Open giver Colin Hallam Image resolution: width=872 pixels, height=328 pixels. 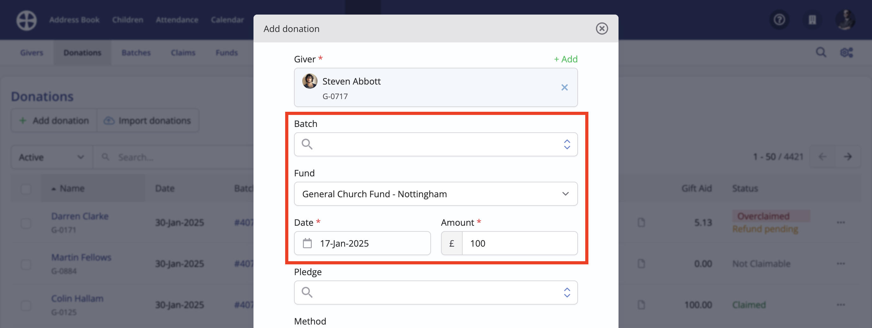[77, 299]
